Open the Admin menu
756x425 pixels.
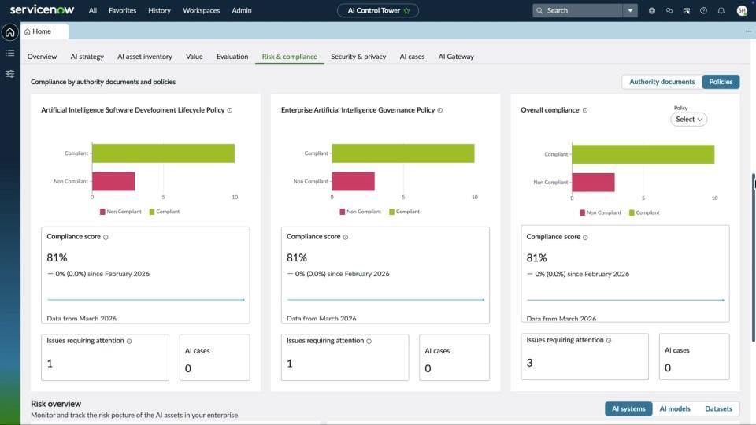(x=242, y=10)
